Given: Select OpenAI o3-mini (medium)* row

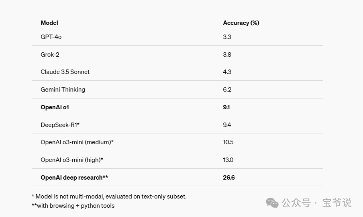Looking at the screenshot, I should click(x=77, y=142).
